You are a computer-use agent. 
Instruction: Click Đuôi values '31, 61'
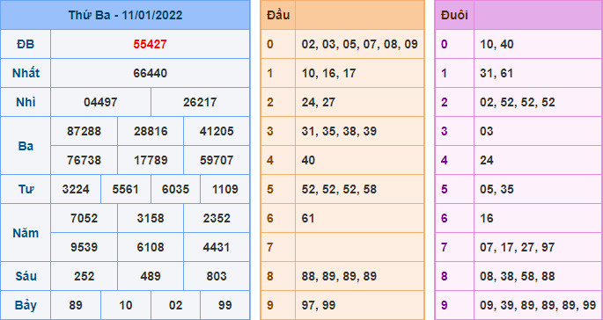pos(496,73)
